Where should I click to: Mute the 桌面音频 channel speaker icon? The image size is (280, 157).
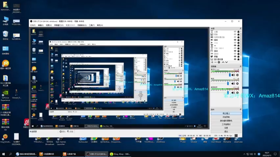pos(233,92)
